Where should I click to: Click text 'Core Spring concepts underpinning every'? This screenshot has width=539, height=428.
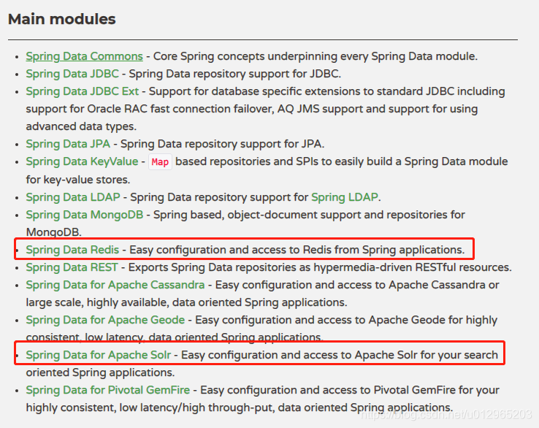[x=261, y=56]
